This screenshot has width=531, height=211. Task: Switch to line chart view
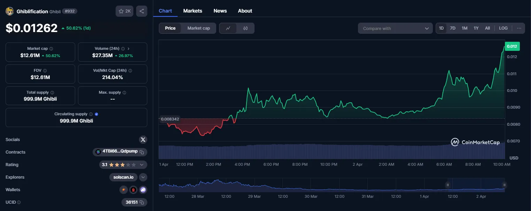[228, 28]
